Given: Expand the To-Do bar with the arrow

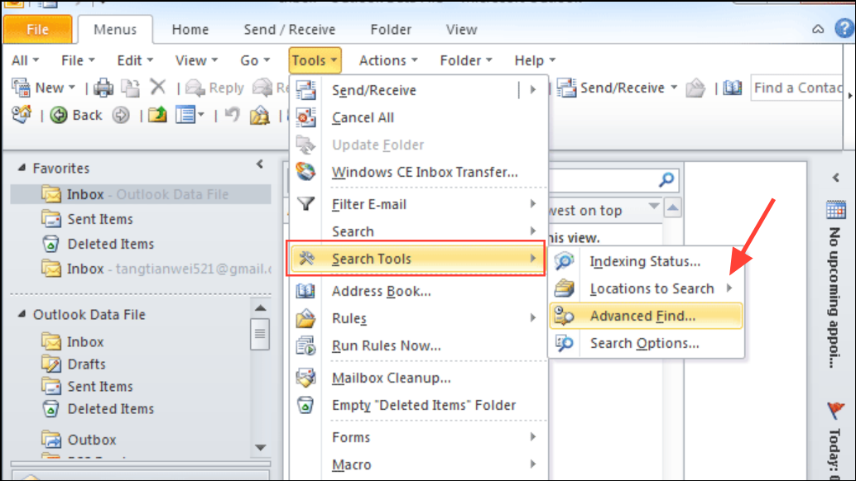Looking at the screenshot, I should (836, 178).
